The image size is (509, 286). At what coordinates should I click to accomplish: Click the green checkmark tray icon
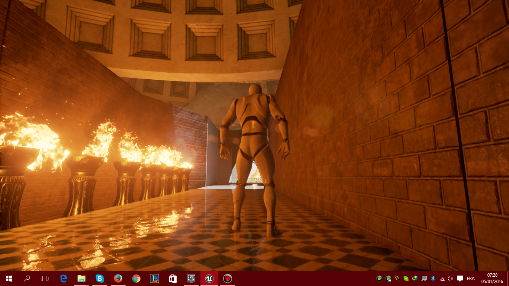pos(406,279)
